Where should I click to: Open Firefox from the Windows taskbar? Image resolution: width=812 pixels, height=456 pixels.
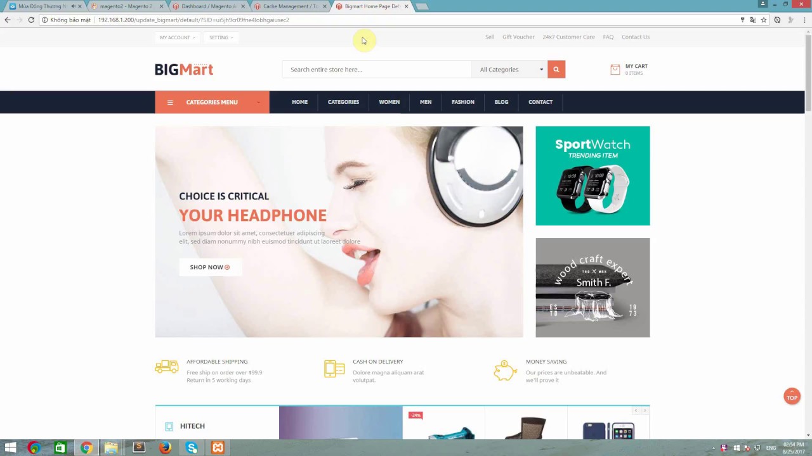click(x=165, y=448)
